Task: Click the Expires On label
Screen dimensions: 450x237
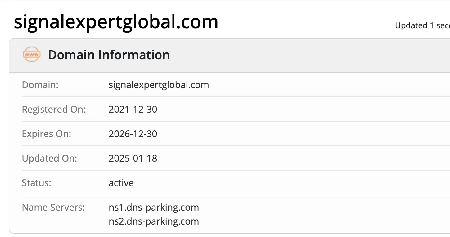Action: pos(47,134)
